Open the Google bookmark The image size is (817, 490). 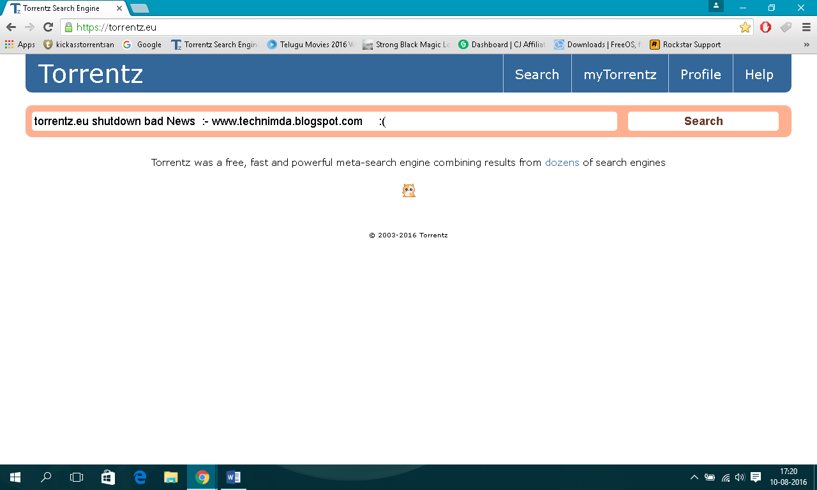142,45
